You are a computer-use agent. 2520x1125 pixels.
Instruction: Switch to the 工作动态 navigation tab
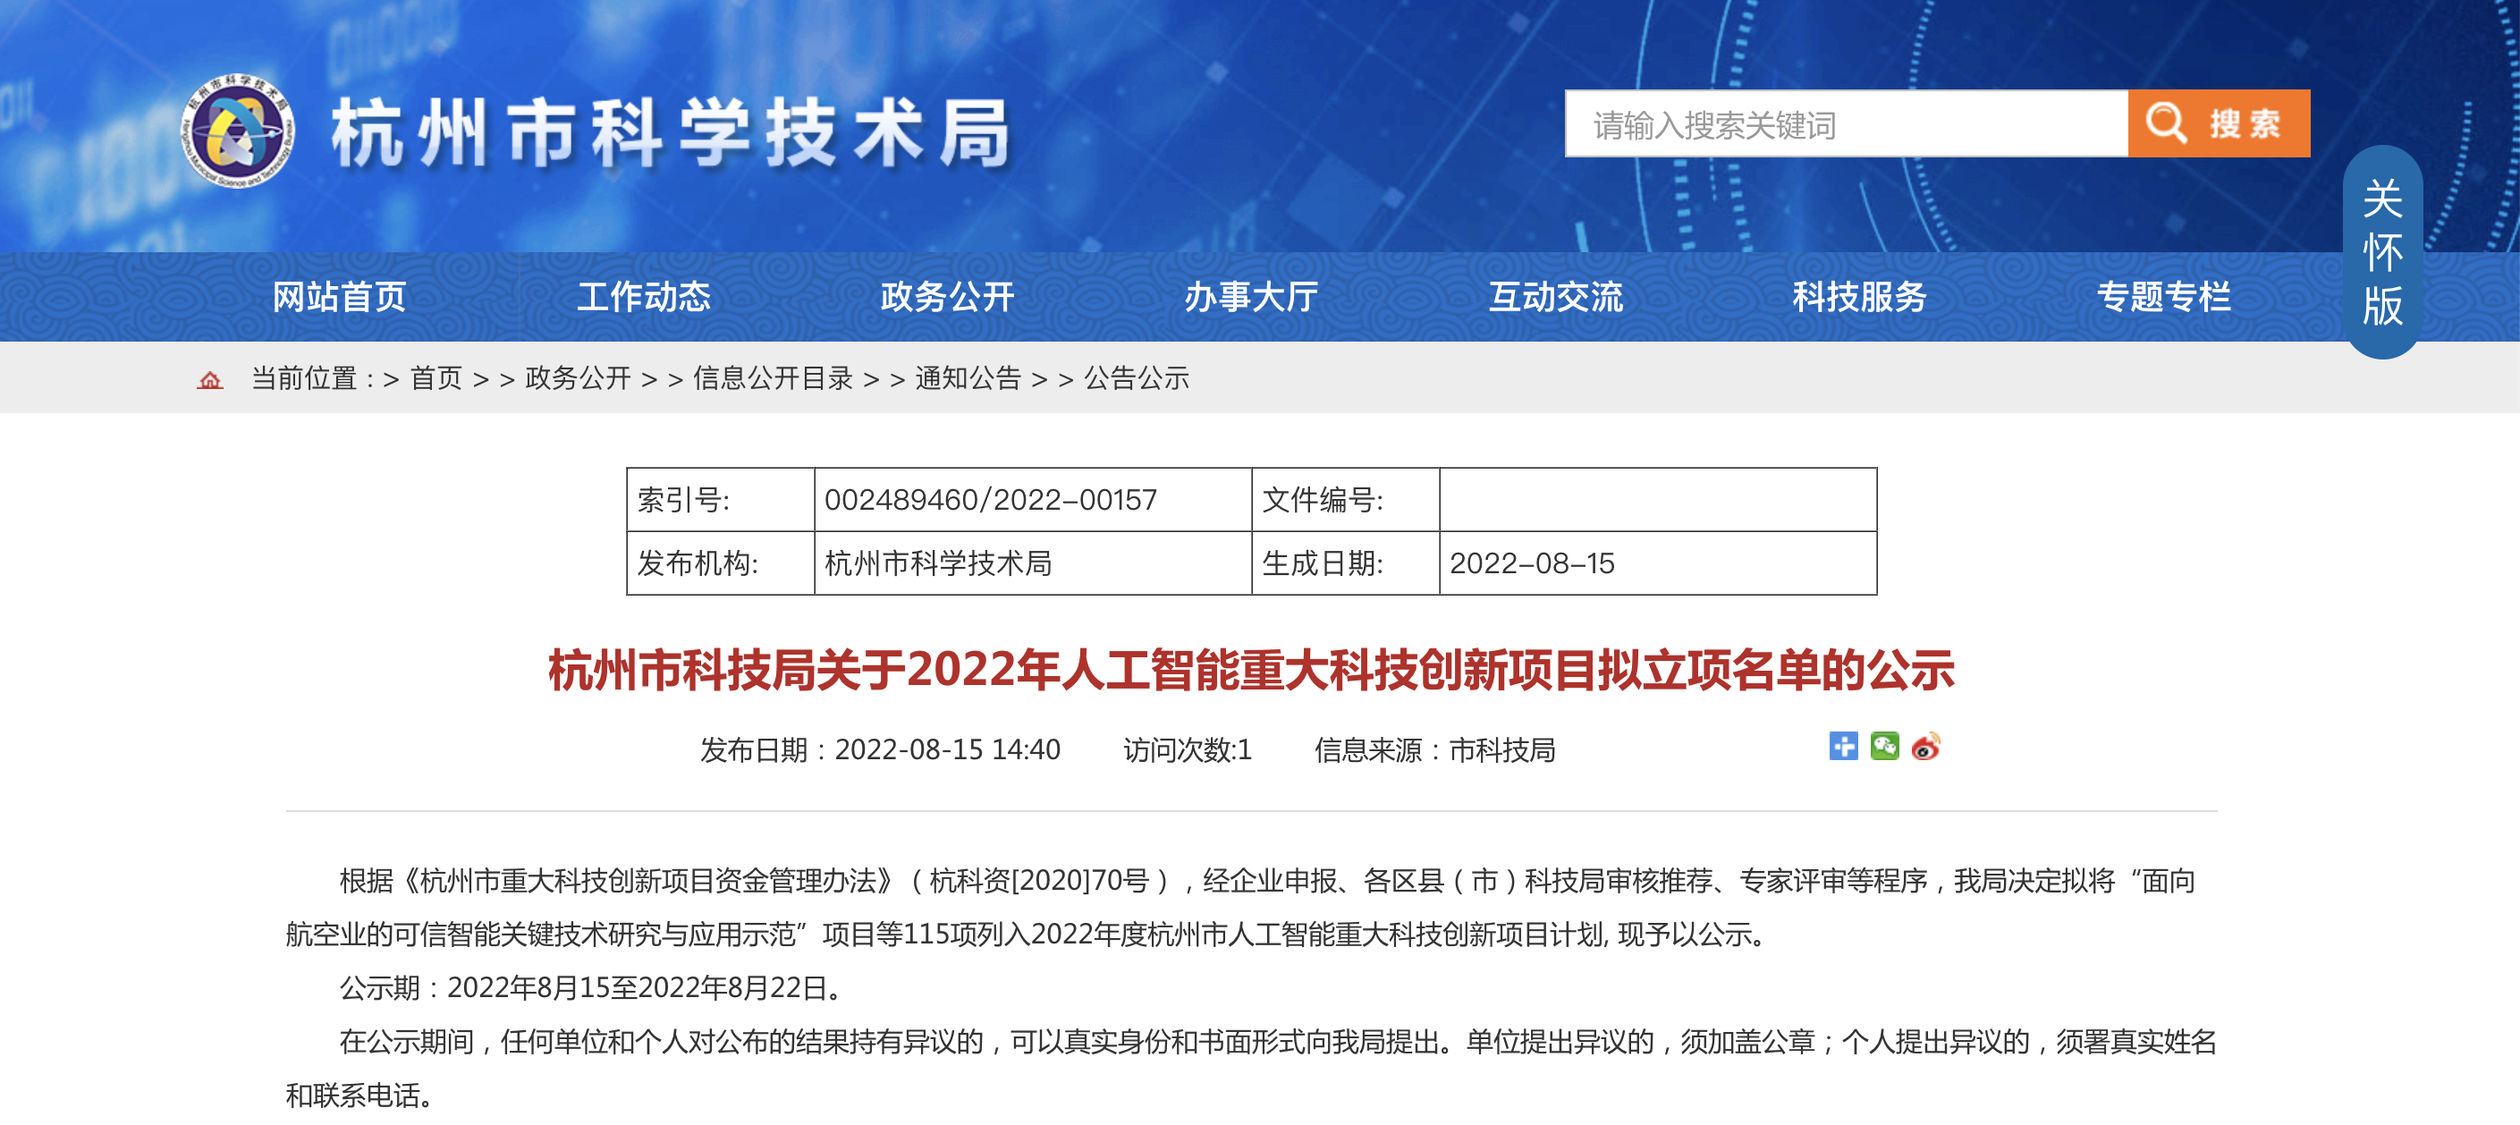tap(646, 300)
